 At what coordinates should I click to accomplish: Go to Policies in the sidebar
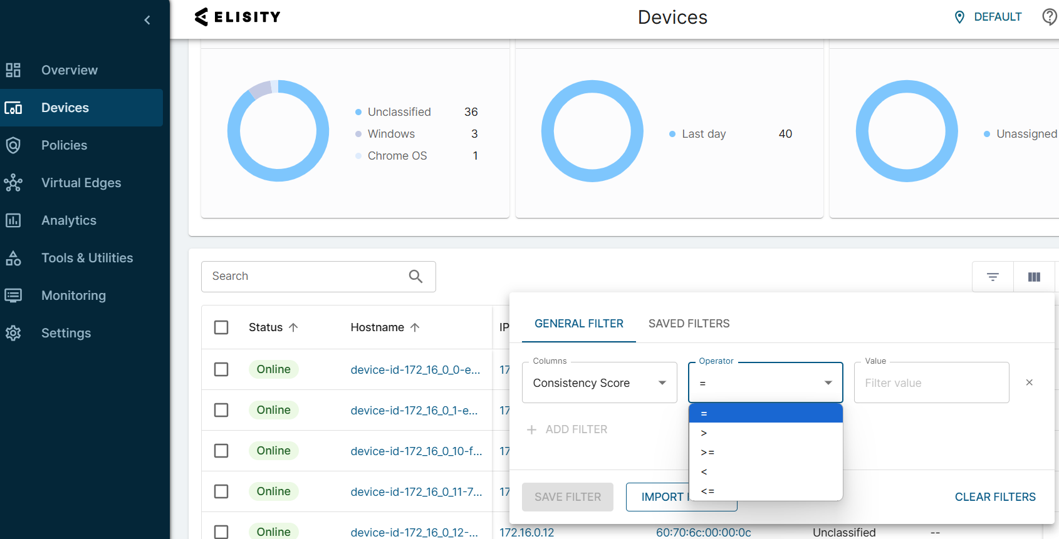(64, 145)
